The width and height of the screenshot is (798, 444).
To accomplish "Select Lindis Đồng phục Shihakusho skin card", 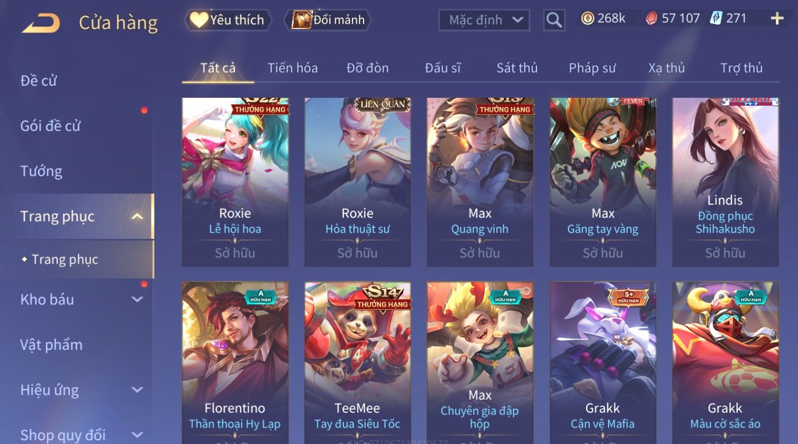I will click(x=725, y=182).
